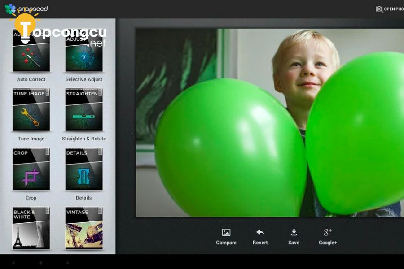The width and height of the screenshot is (404, 269).
Task: Click the Details caption label
Action: 84,198
